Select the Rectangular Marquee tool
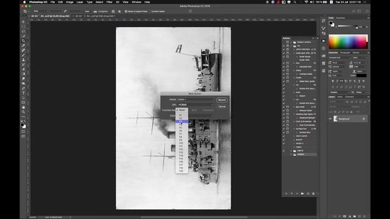The height and width of the screenshot is (219, 390). pyautogui.click(x=23, y=27)
